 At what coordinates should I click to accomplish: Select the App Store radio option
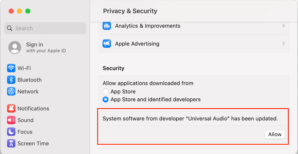[x=105, y=92]
